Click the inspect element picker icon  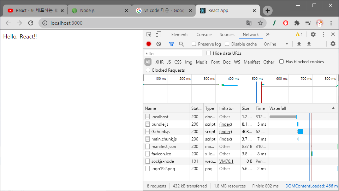149,35
